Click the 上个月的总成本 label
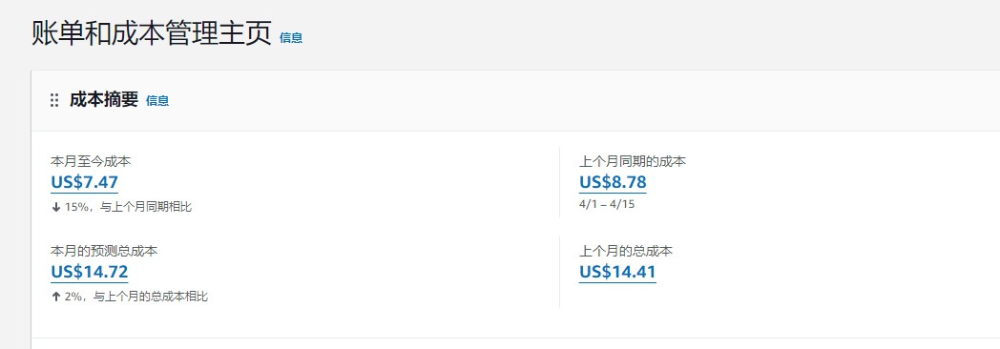This screenshot has width=1000, height=349. (x=626, y=251)
